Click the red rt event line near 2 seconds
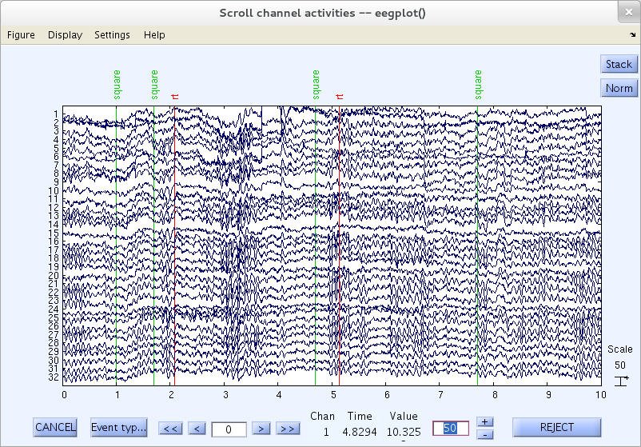641x447 pixels. (174, 240)
